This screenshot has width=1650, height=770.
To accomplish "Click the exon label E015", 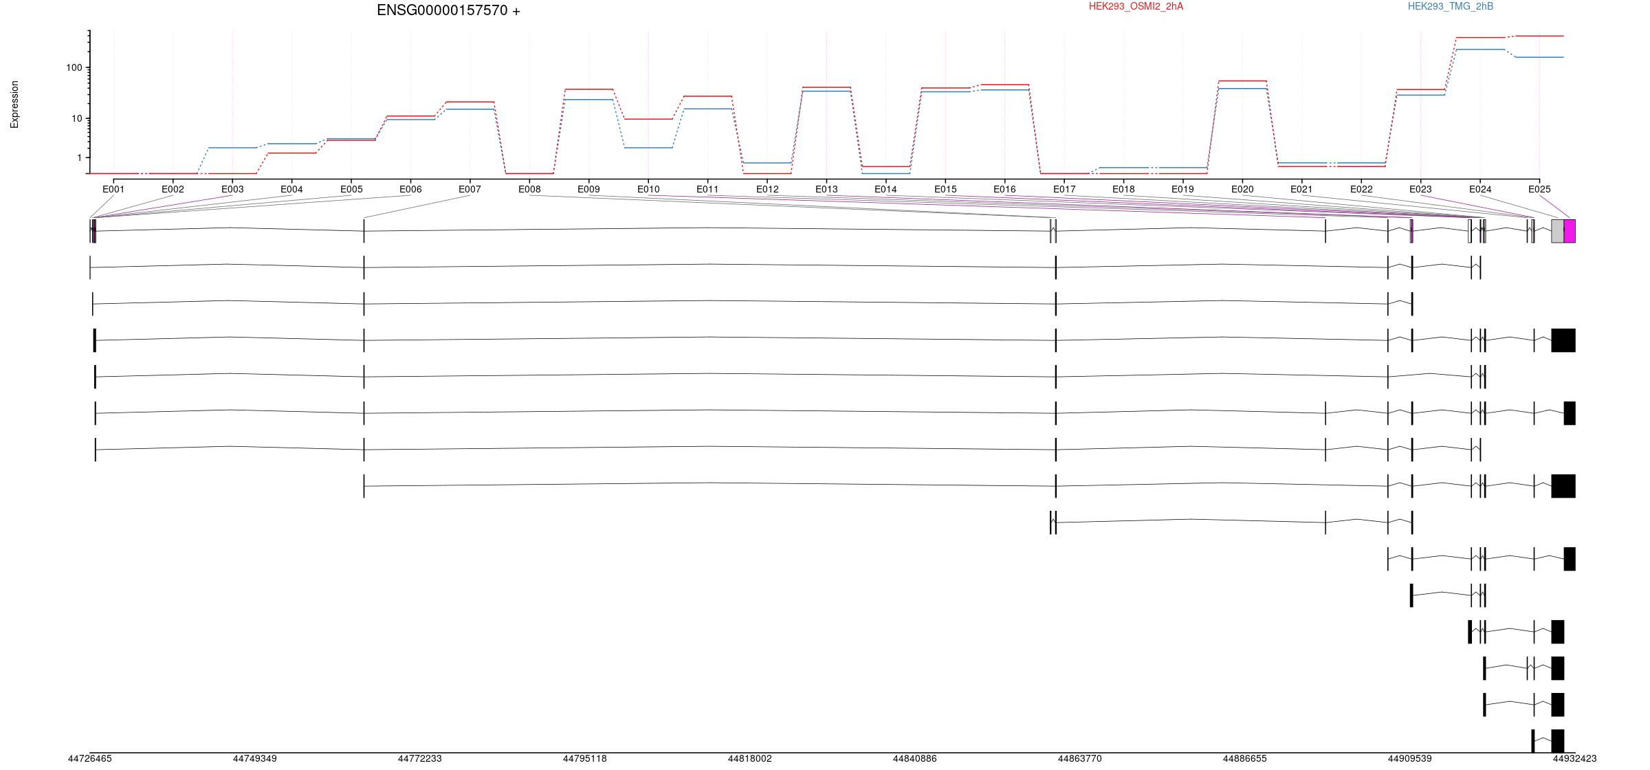I will coord(945,189).
